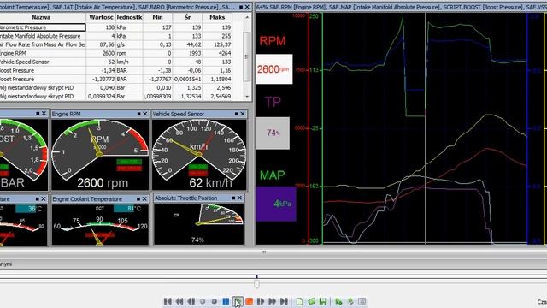Click the graph panel title bar (SAE.RPM)
Image resolution: width=547 pixels, height=308 pixels.
click(401, 7)
